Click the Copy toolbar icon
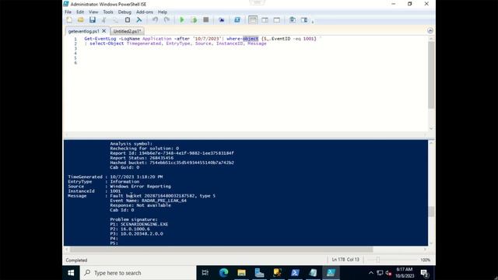 coord(116,20)
